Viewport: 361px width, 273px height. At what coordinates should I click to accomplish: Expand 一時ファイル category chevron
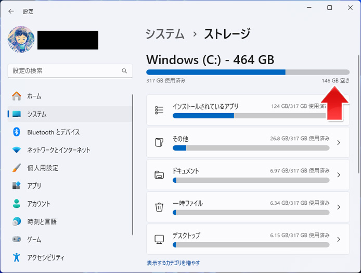pos(339,207)
